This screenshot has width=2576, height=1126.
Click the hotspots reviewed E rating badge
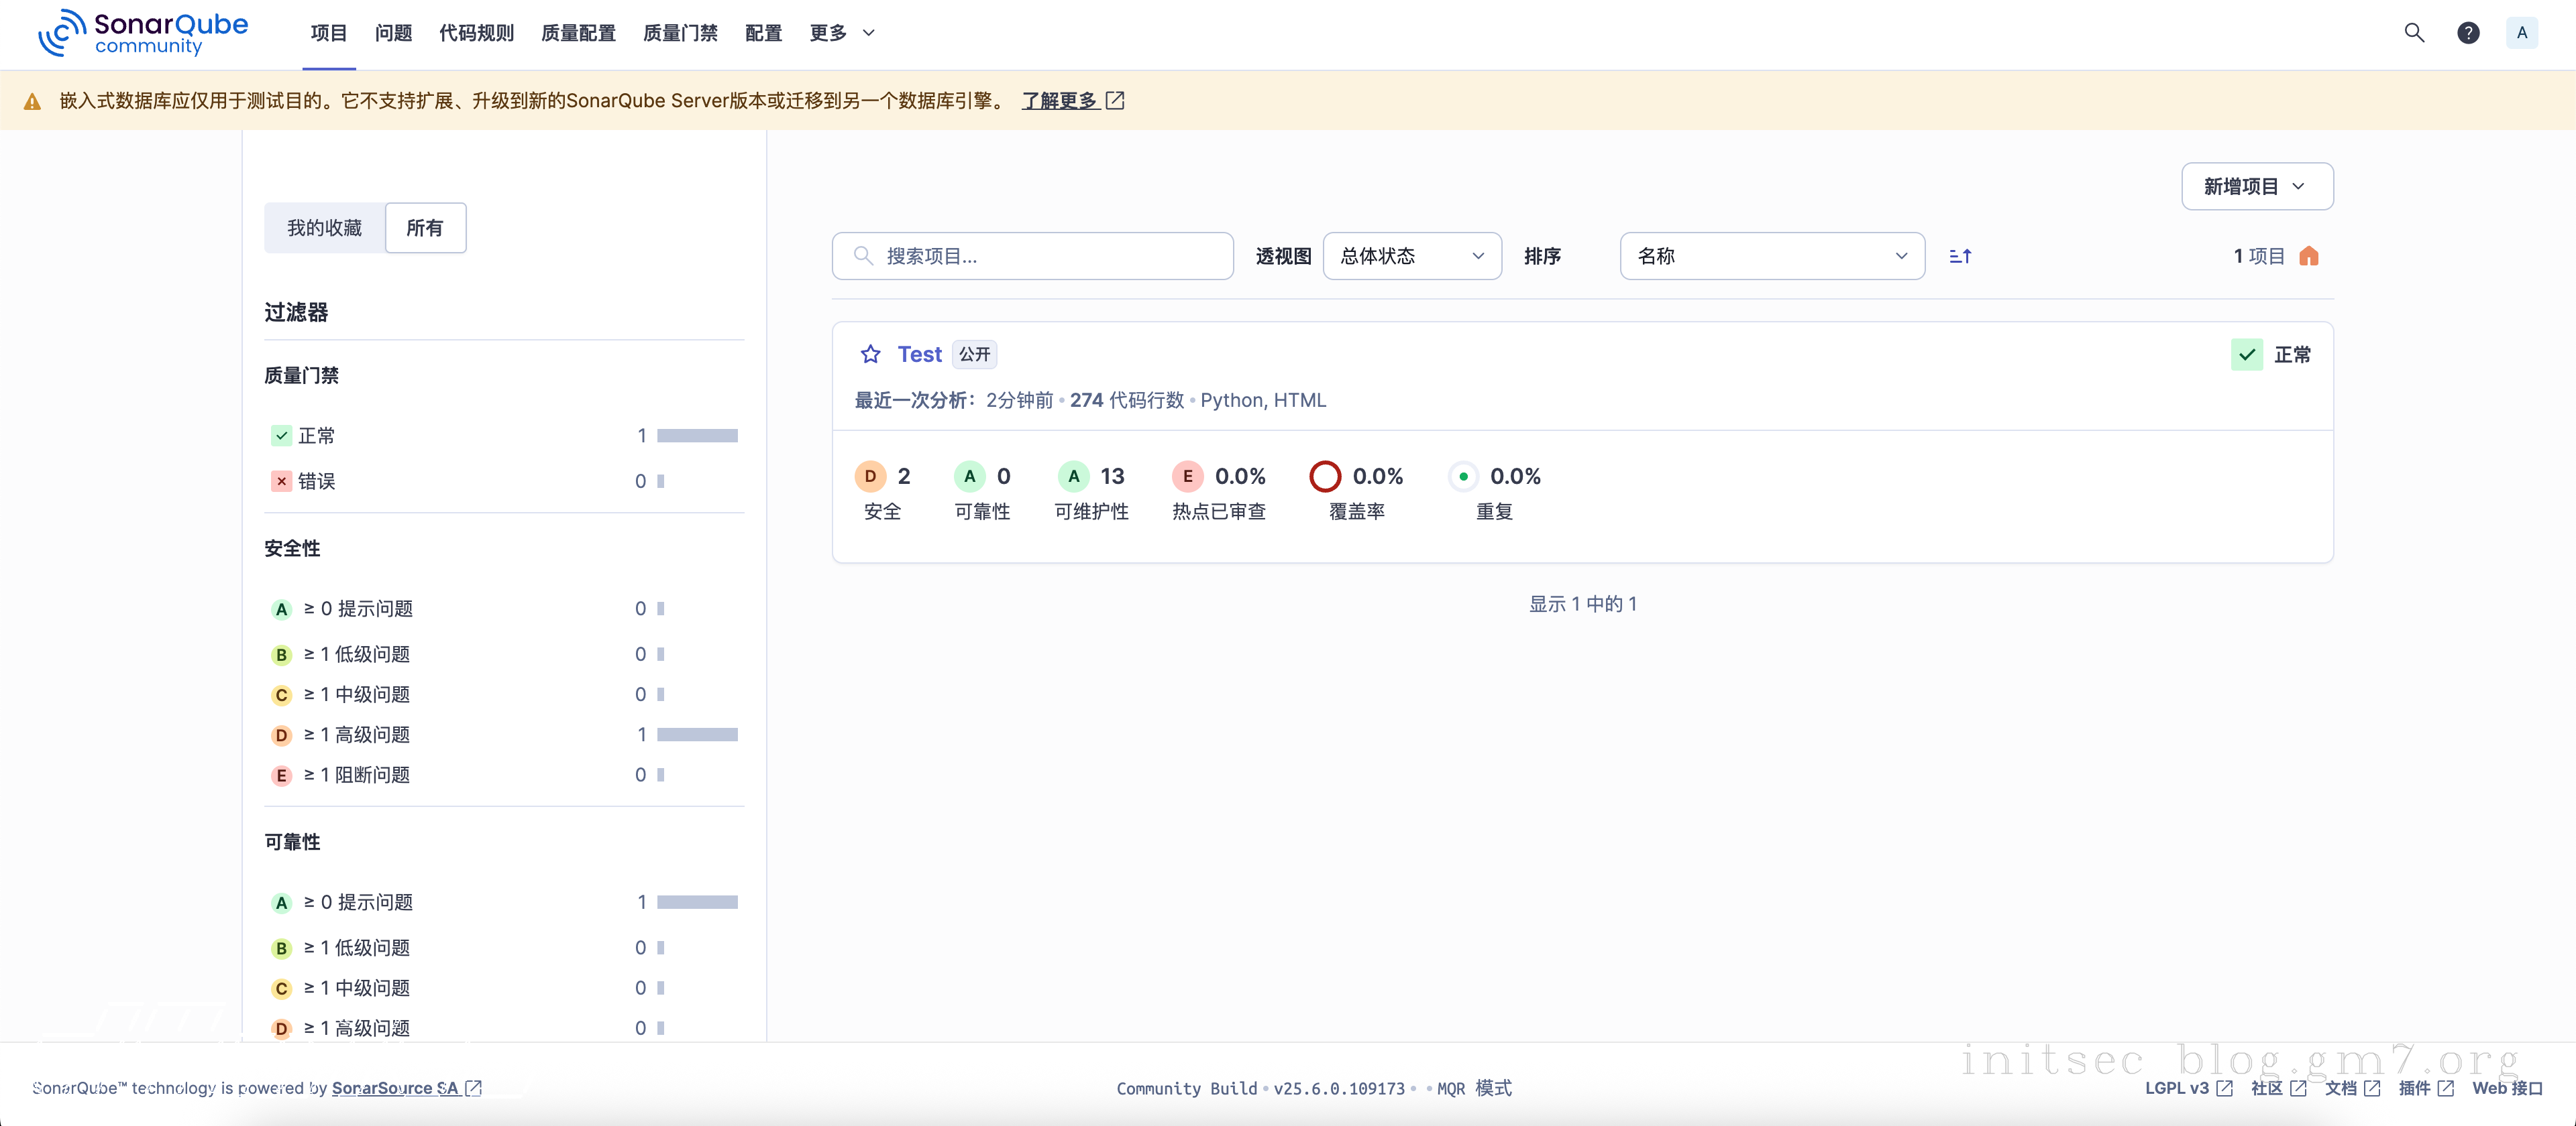(x=1187, y=477)
